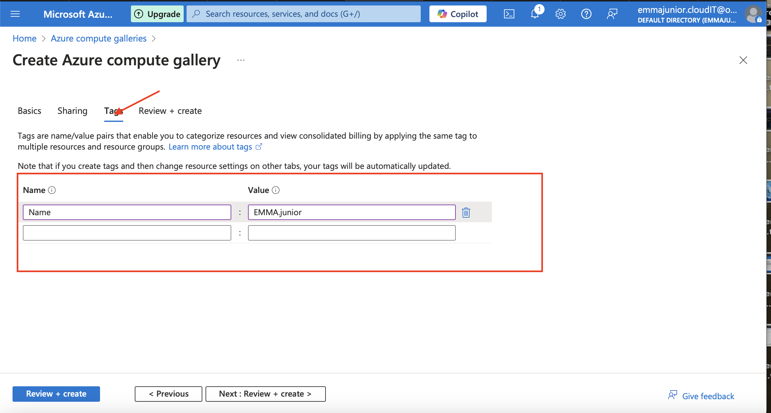The image size is (771, 413).
Task: Open Give feedback link
Action: [x=702, y=396]
